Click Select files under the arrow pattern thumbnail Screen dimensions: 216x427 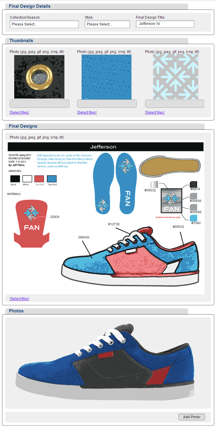(155, 113)
